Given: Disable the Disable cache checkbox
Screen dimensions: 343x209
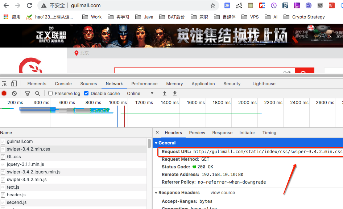Looking at the screenshot, I should pyautogui.click(x=86, y=93).
